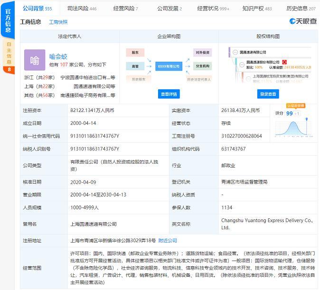Image resolution: width=320 pixels, height=290 pixels.
Task: Collapse the 上海圆通蛟龙投资发展 equity tree node
Action: click(x=248, y=79)
